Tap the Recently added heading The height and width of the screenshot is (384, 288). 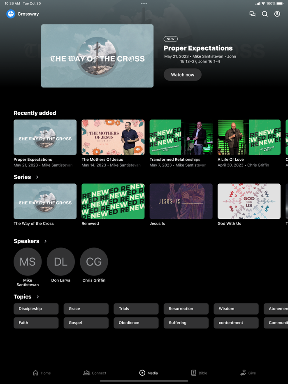click(x=35, y=113)
